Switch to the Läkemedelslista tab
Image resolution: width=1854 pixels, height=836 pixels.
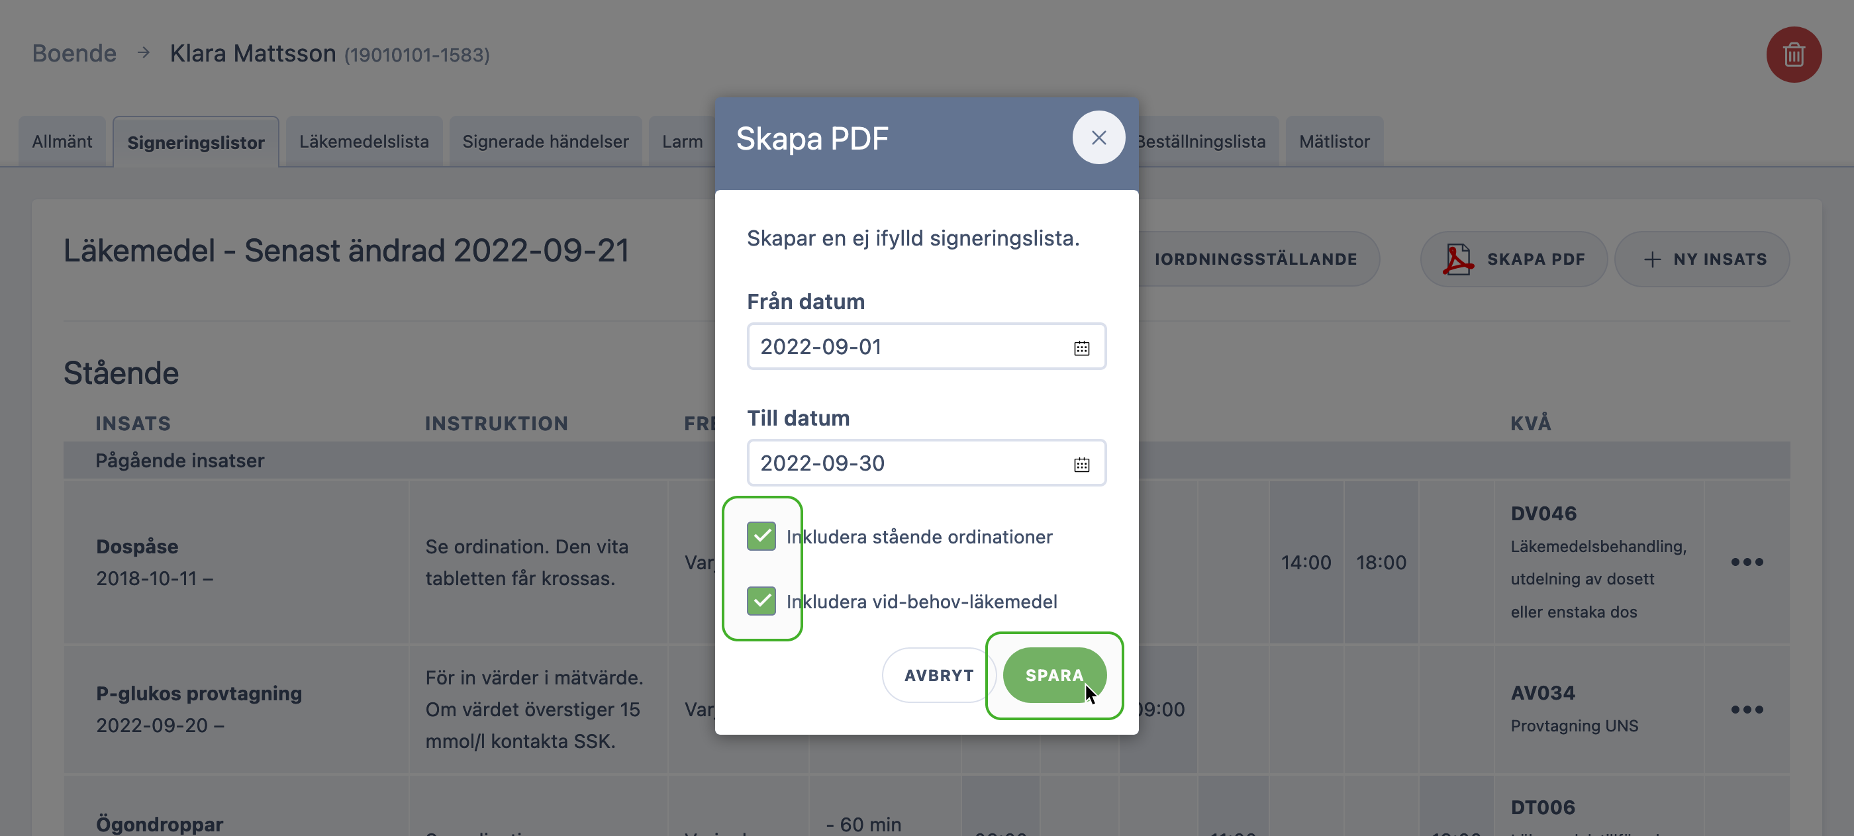pyautogui.click(x=364, y=142)
